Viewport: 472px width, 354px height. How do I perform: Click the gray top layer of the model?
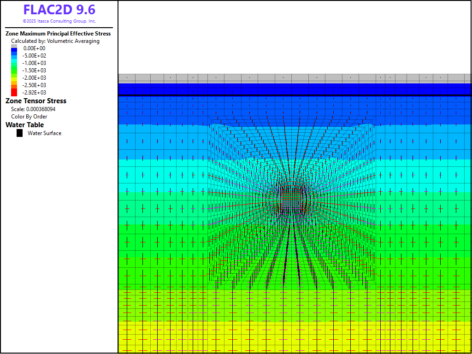(295, 78)
